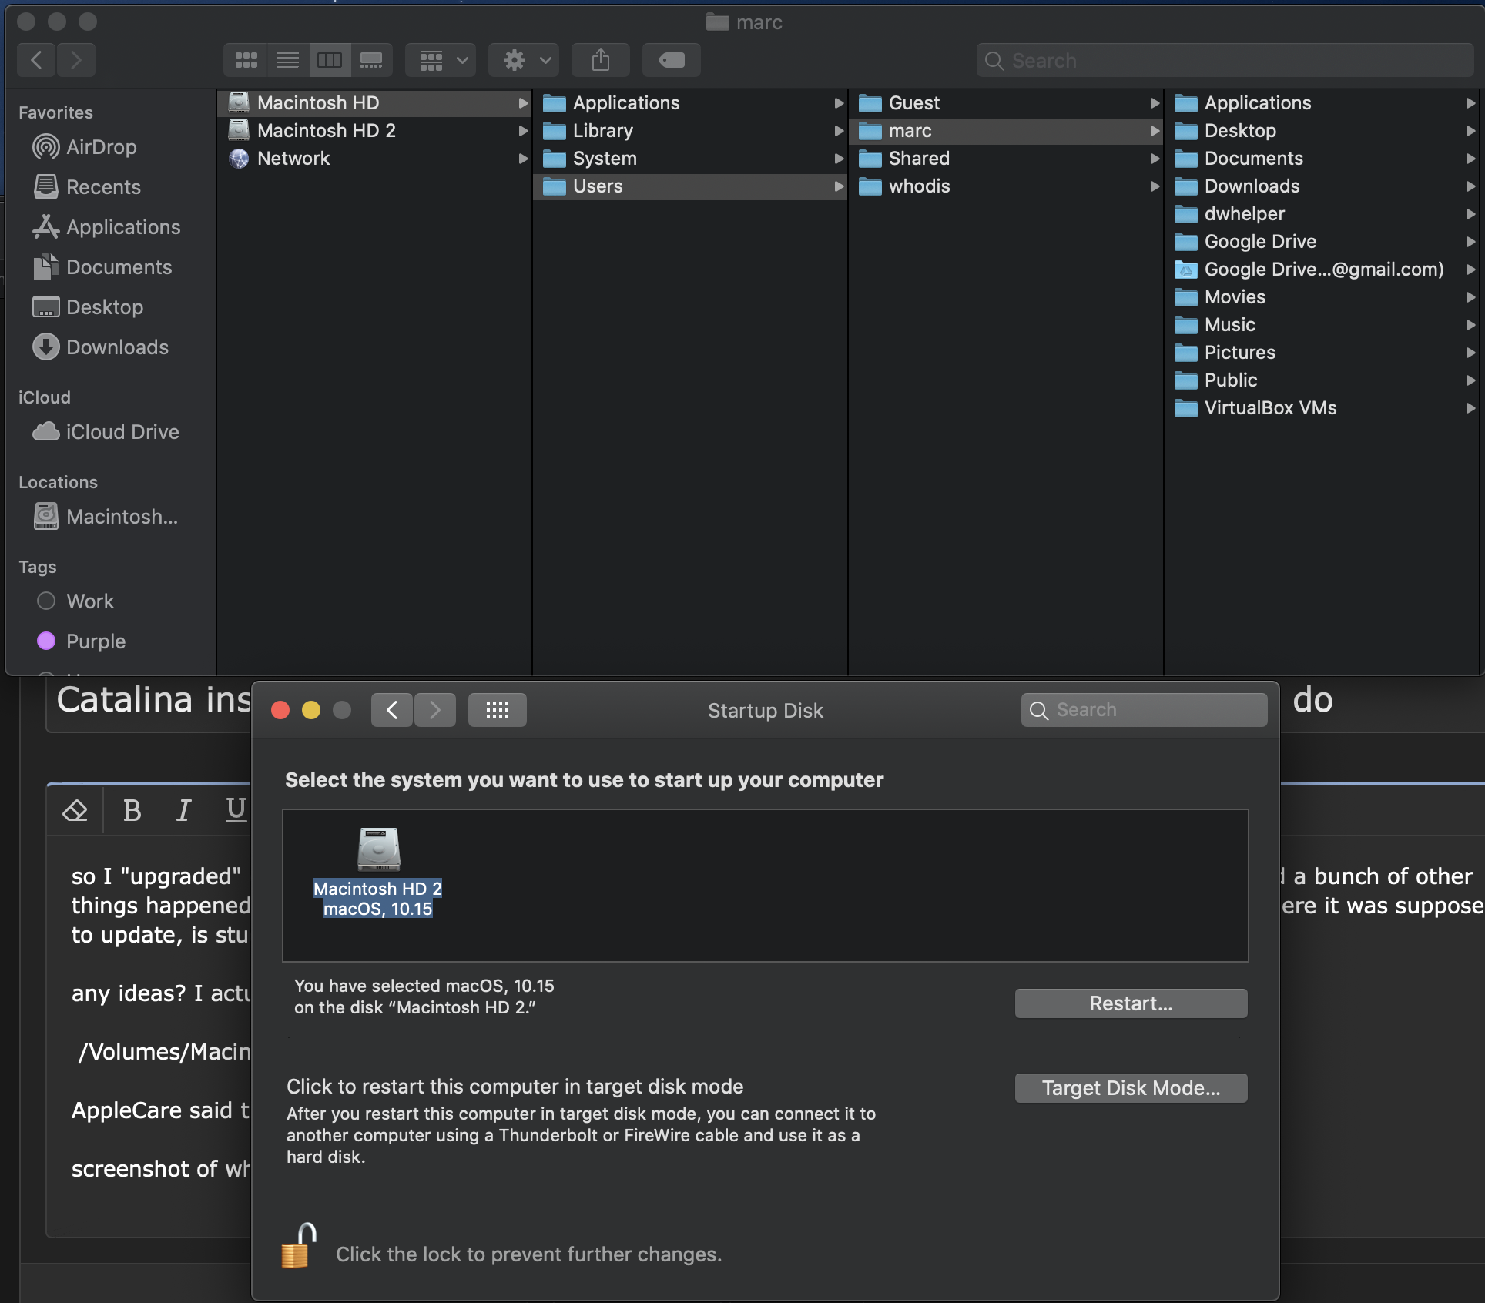Open AirDrop in Finder sidebar
Image resolution: width=1485 pixels, height=1303 pixels.
click(x=101, y=147)
